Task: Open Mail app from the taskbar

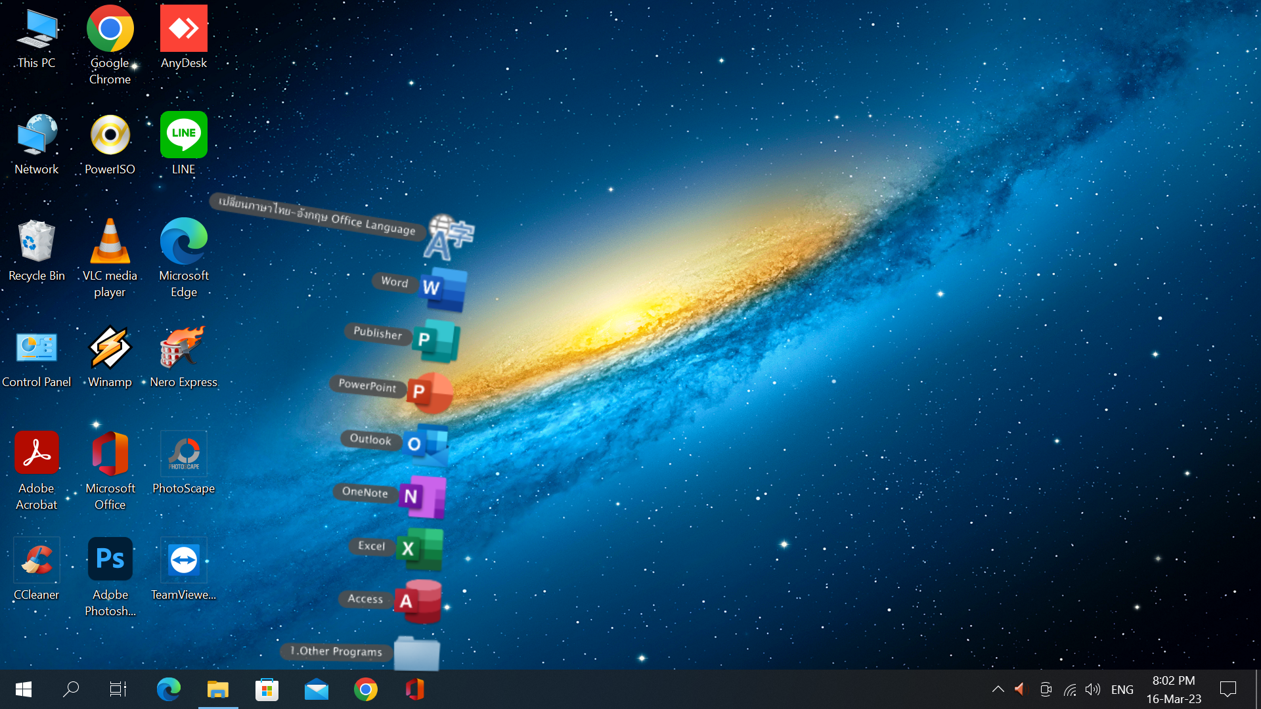Action: pos(317,689)
